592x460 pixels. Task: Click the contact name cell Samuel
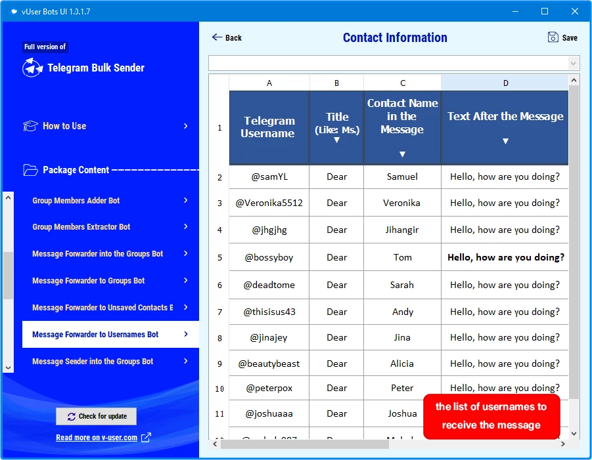click(x=403, y=177)
